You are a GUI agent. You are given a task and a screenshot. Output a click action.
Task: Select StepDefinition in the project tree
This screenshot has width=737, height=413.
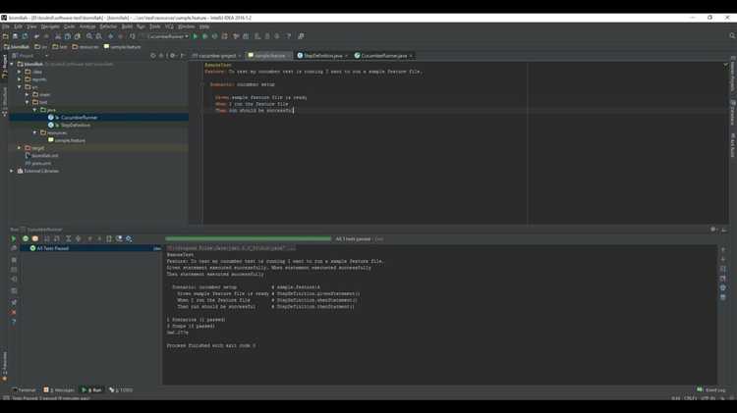[76, 126]
